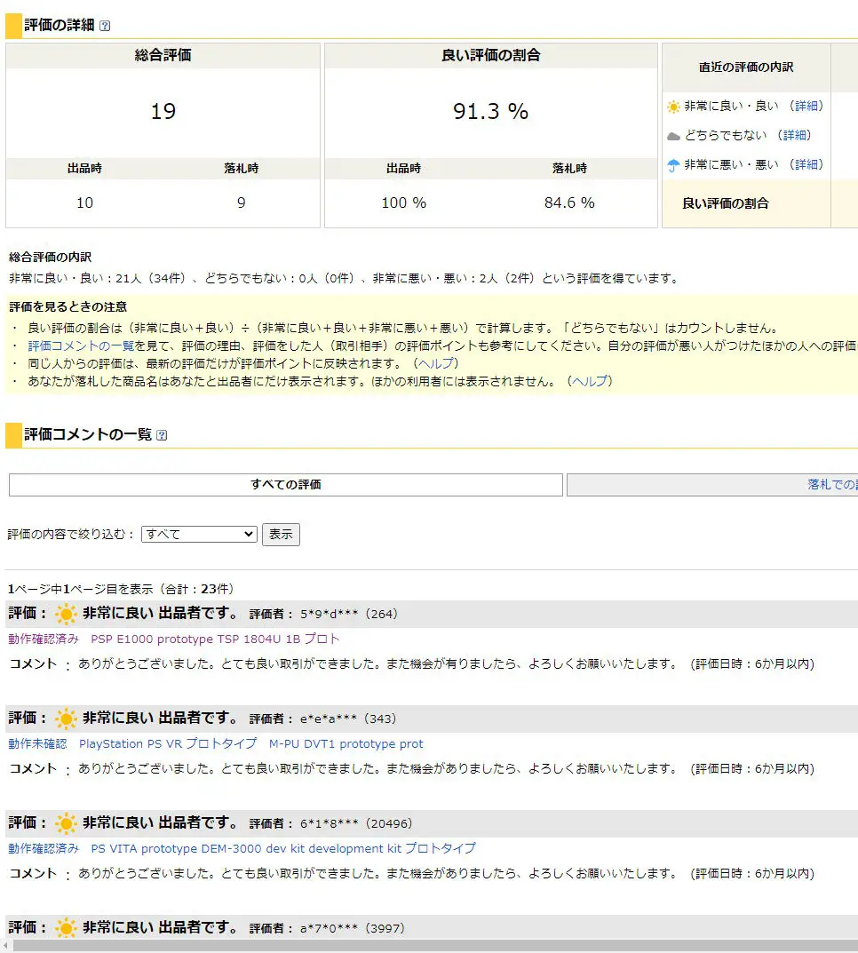Click the sun icon for 非常に良い・良い
858x953 pixels.
(673, 107)
